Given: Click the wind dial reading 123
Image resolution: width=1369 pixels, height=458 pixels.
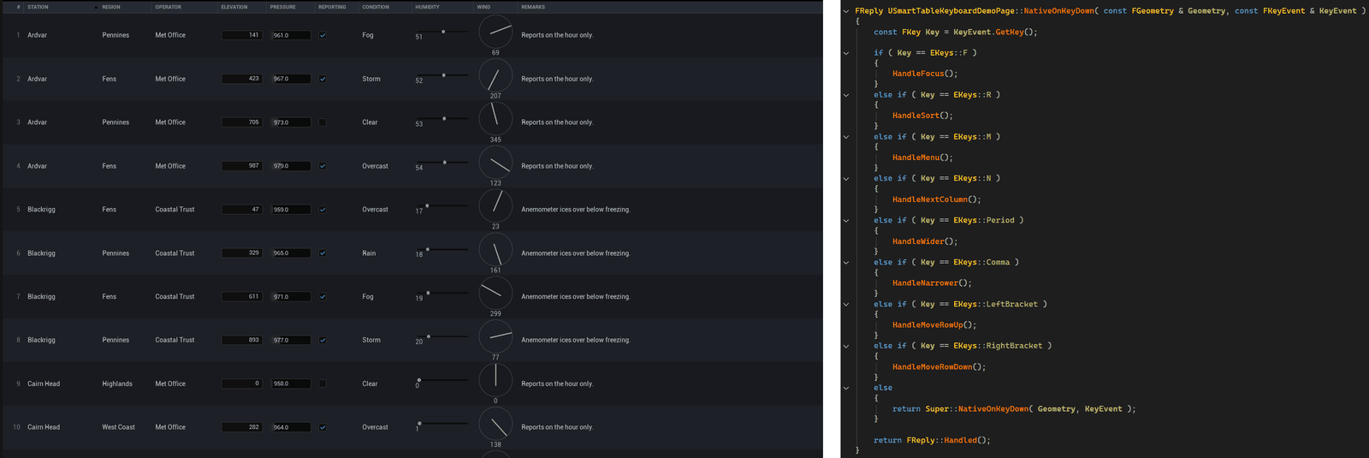Looking at the screenshot, I should 495,163.
